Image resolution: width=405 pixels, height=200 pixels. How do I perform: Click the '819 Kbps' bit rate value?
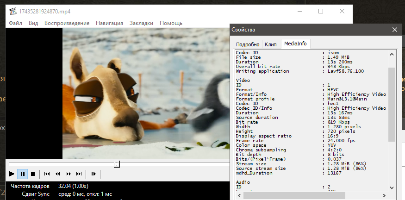click(x=339, y=122)
